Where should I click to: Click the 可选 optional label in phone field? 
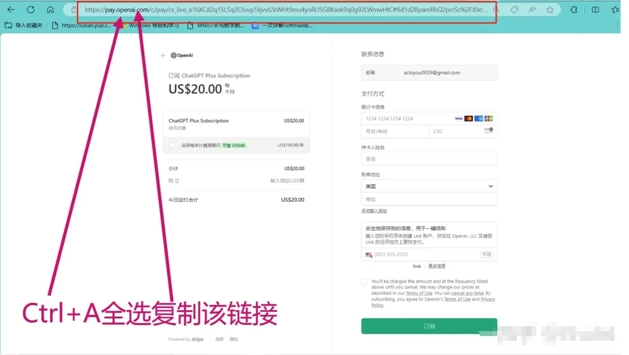click(487, 254)
